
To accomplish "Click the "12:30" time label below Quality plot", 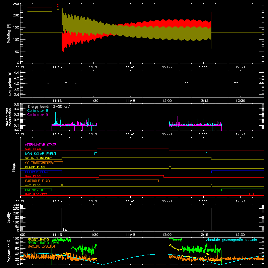I will click(x=240, y=235).
